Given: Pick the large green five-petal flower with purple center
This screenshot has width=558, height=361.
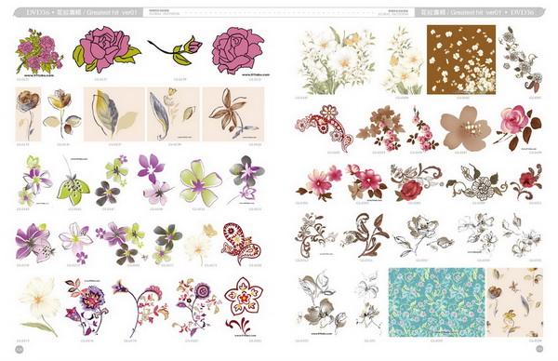Looking at the screenshot, I should point(200,182).
